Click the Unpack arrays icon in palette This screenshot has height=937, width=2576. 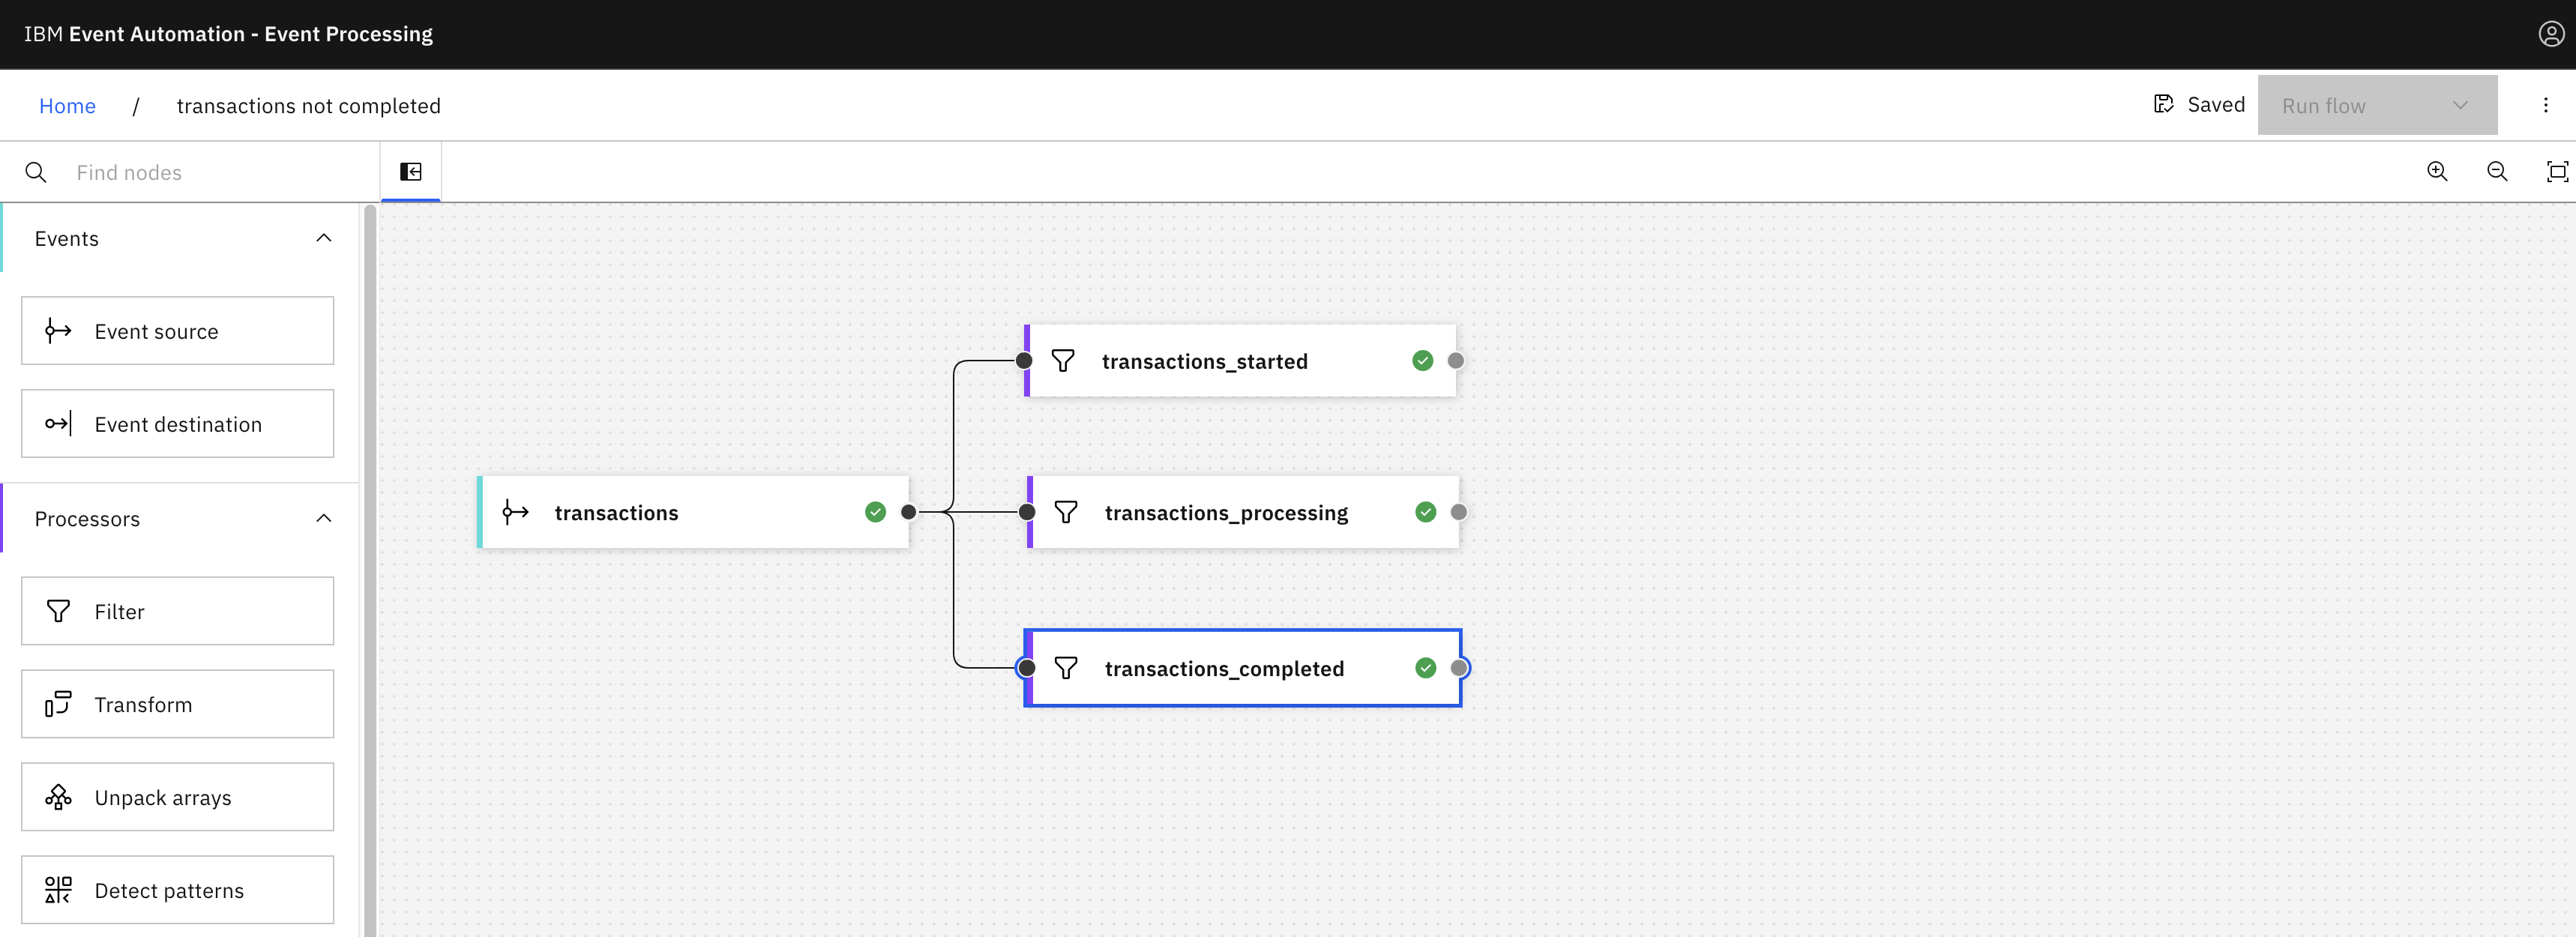pyautogui.click(x=58, y=797)
